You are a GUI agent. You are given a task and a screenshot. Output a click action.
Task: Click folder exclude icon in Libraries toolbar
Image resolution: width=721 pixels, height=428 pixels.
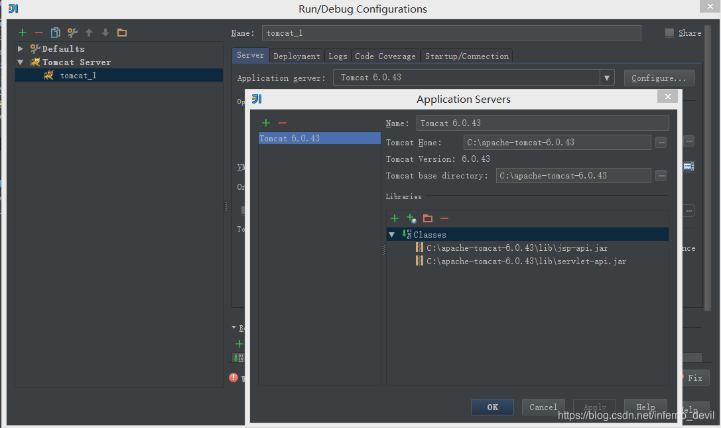[x=428, y=218]
